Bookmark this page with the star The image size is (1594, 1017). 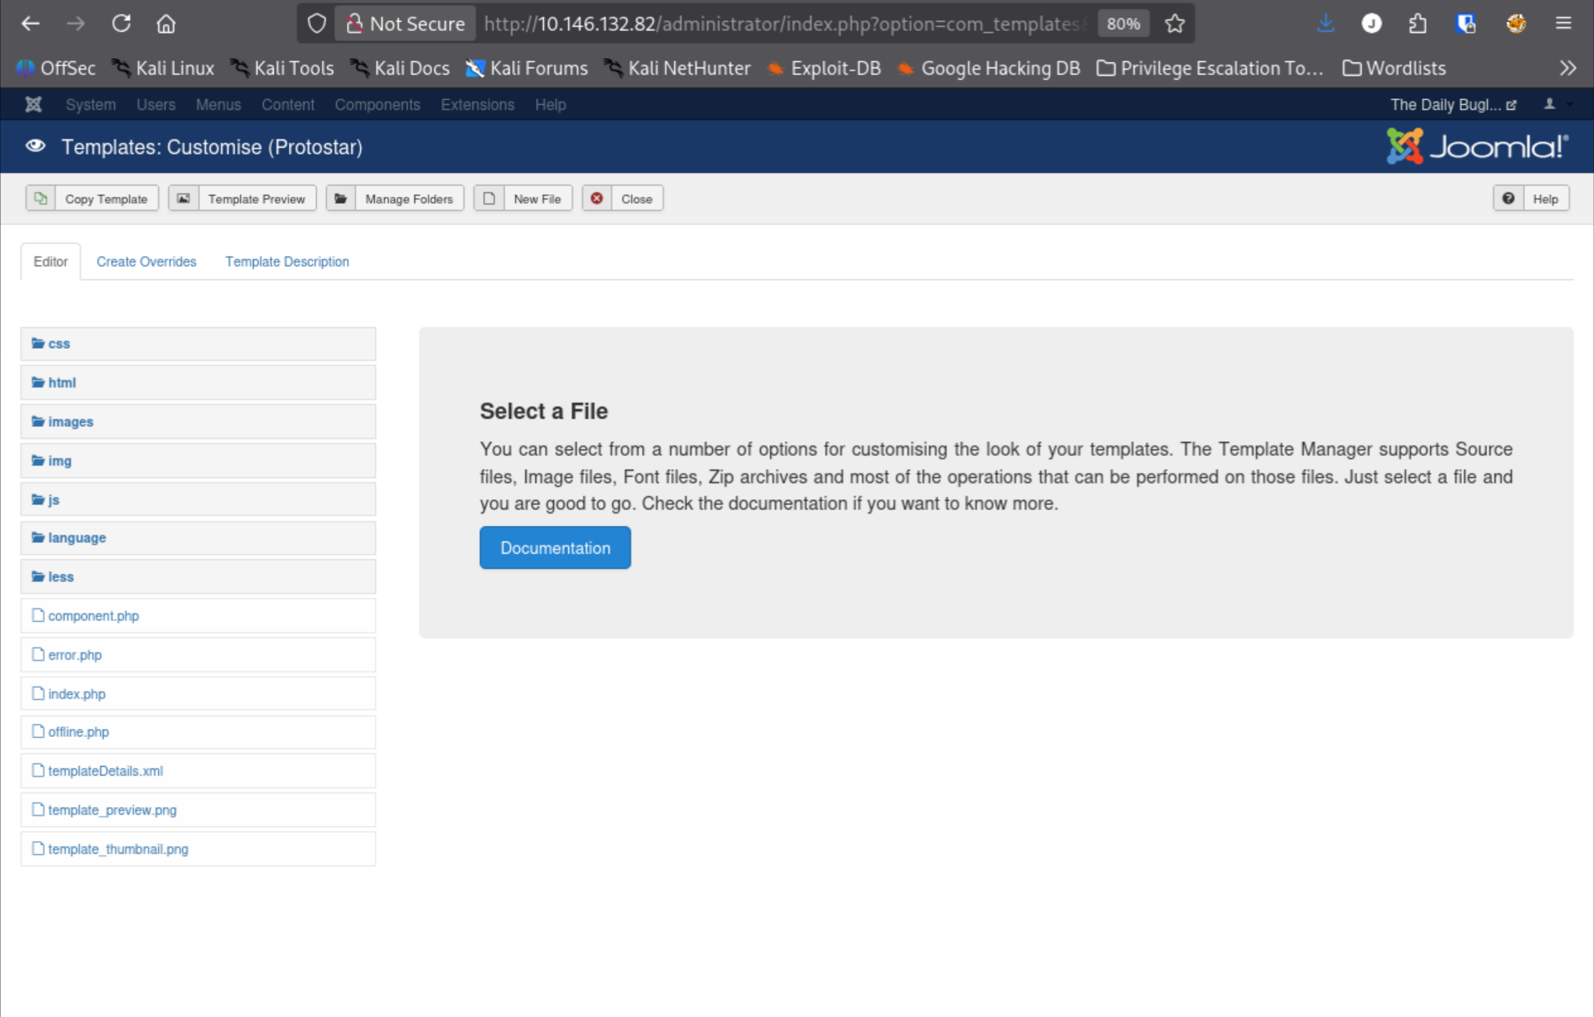(x=1174, y=24)
